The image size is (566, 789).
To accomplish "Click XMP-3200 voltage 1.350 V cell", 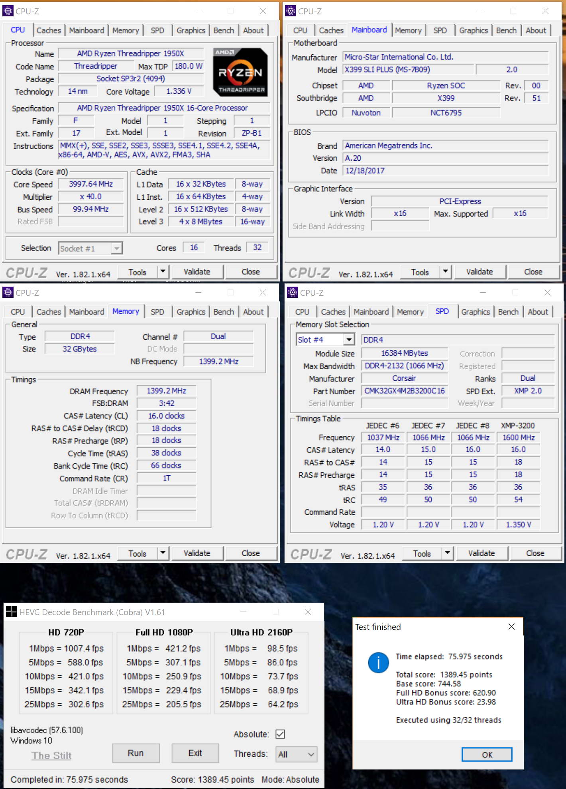I will (518, 525).
